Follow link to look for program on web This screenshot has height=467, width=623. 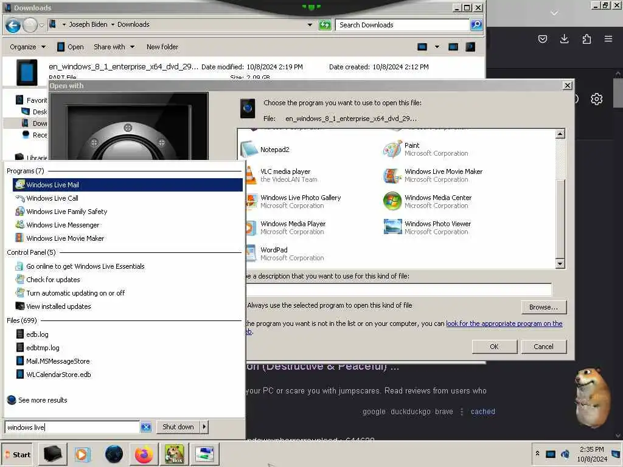504,323
